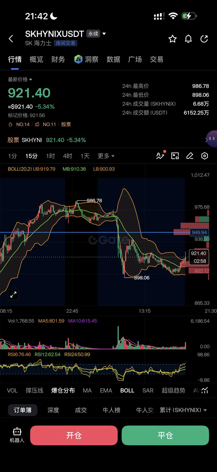Select the drawing pencil tool
The image size is (217, 472).
click(190, 156)
